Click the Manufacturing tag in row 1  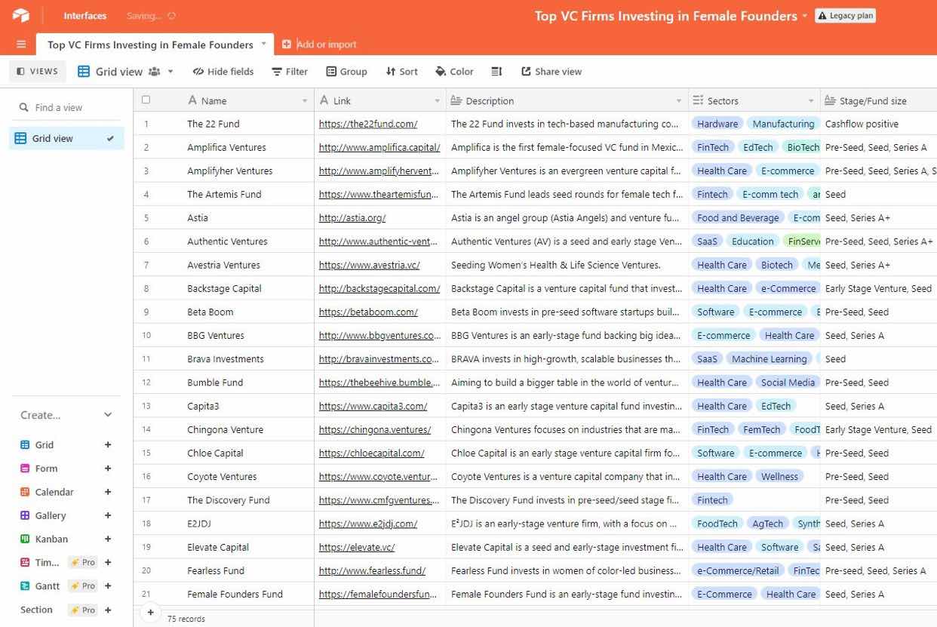[783, 124]
